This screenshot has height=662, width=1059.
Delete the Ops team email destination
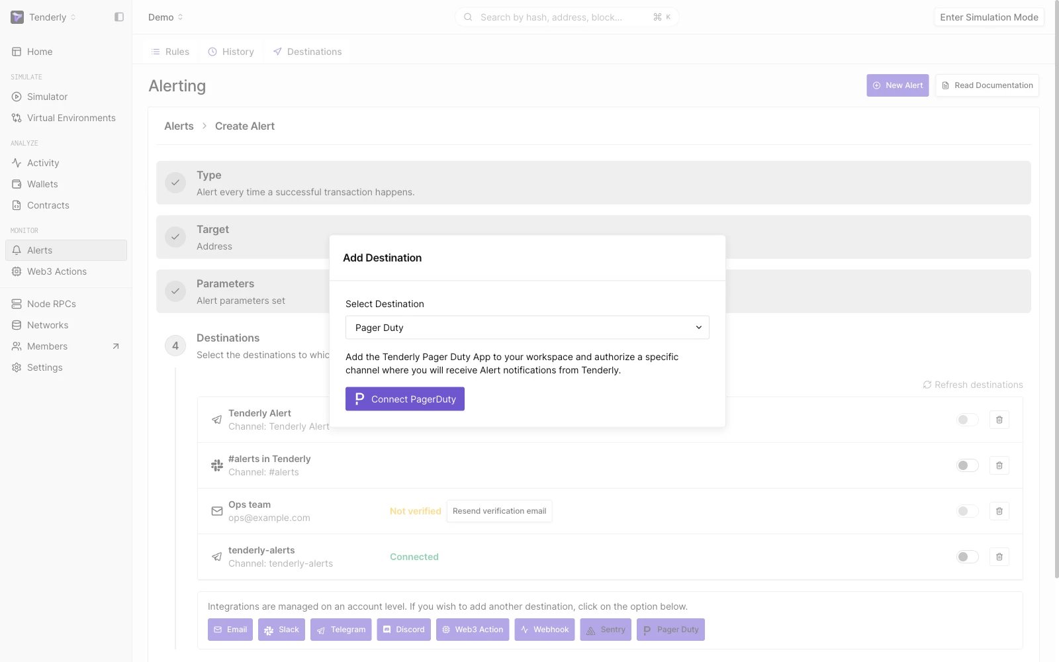click(999, 511)
